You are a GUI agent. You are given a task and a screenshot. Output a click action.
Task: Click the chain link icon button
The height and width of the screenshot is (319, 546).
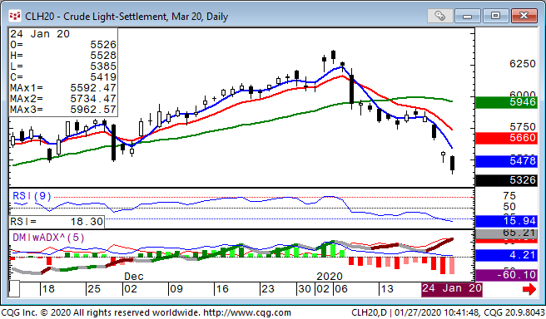[439, 16]
